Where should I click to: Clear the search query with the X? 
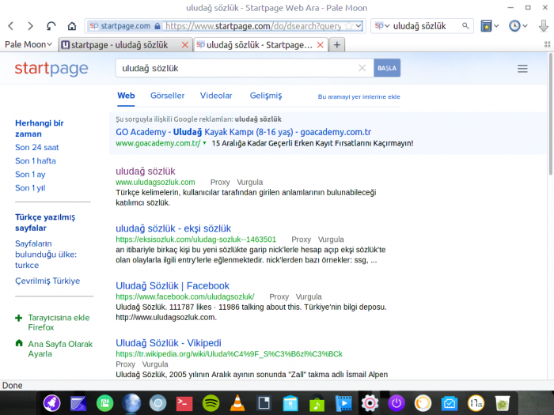(362, 68)
